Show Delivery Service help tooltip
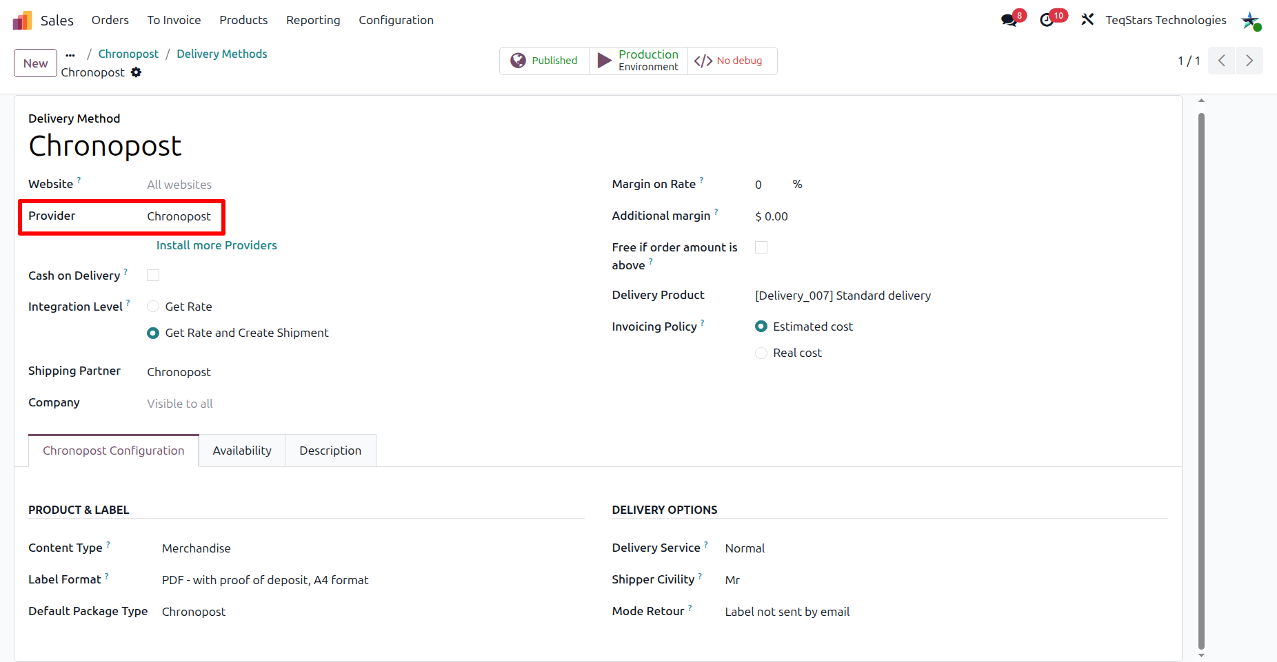The width and height of the screenshot is (1277, 662). 706,544
